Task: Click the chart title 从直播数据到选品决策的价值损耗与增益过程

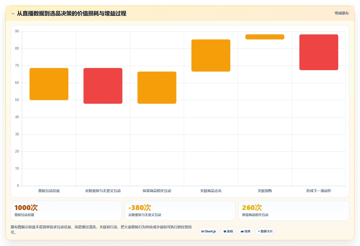Action: pyautogui.click(x=72, y=13)
